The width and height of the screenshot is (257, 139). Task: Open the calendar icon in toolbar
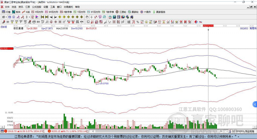[110, 17]
